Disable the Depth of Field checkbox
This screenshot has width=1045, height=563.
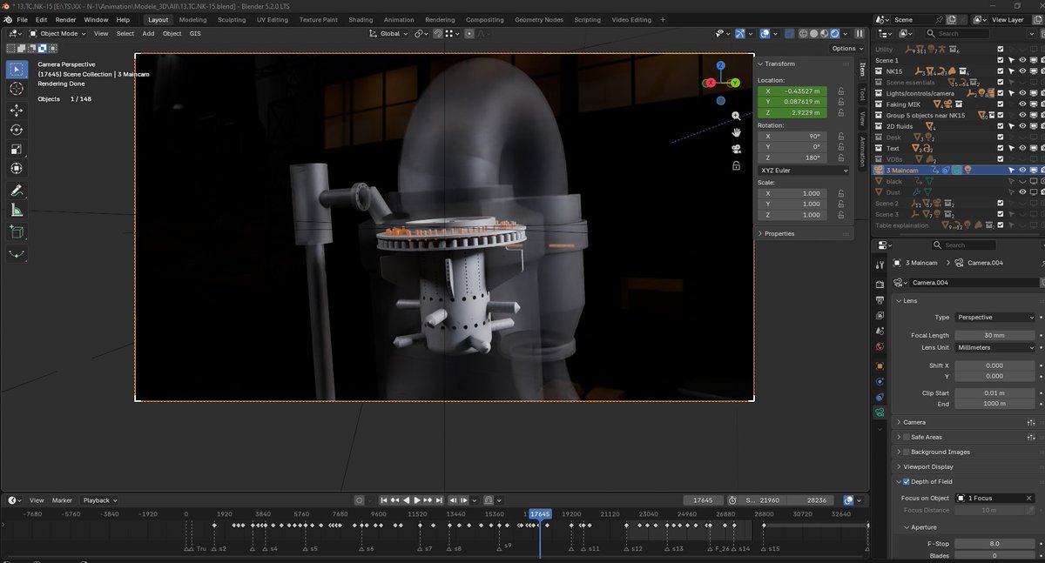pos(907,481)
